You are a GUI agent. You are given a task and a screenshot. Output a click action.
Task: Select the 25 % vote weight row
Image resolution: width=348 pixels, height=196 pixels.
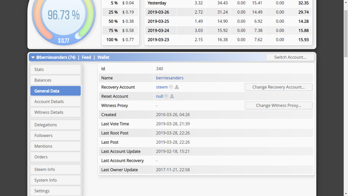pyautogui.click(x=120, y=12)
